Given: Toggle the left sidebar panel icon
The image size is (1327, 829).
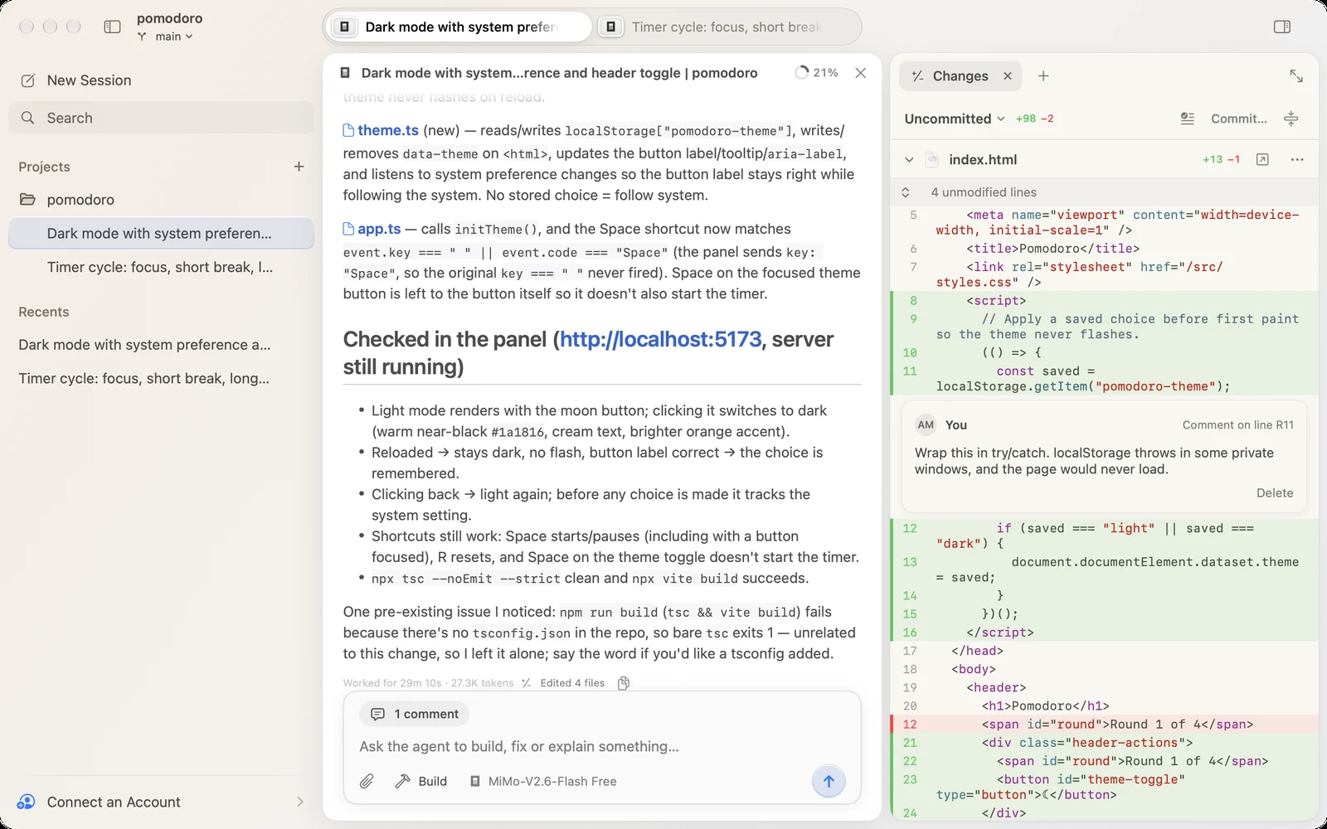Looking at the screenshot, I should coord(112,27).
